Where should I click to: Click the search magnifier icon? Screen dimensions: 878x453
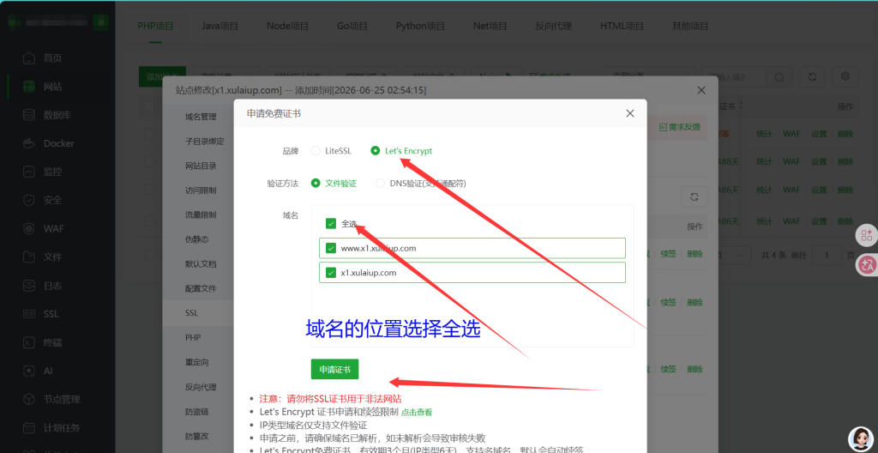coord(779,77)
